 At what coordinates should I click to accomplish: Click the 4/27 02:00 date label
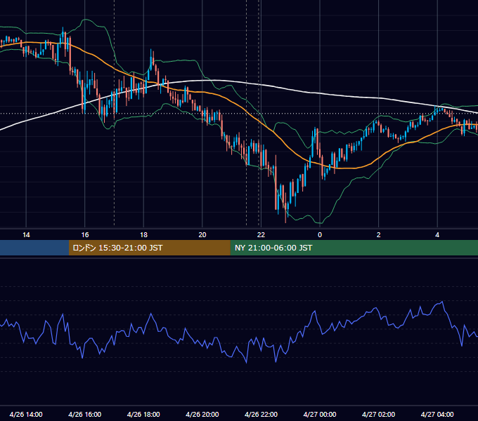coord(378,414)
